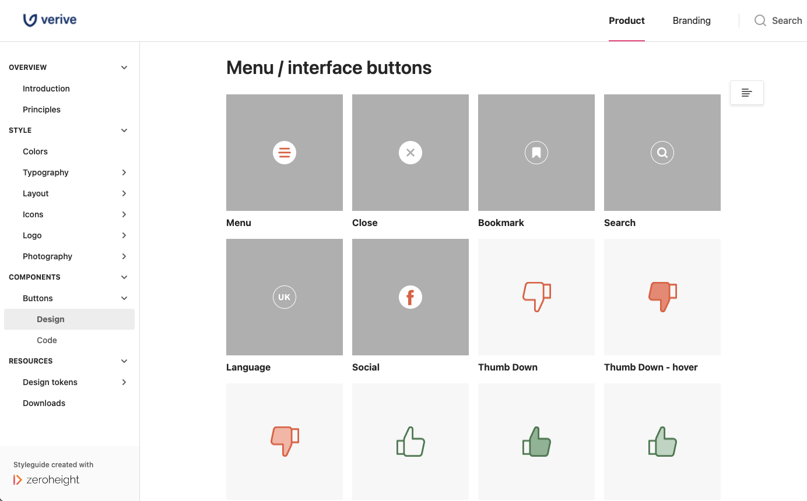
Task: Click the Close tile caption
Action: click(x=365, y=223)
